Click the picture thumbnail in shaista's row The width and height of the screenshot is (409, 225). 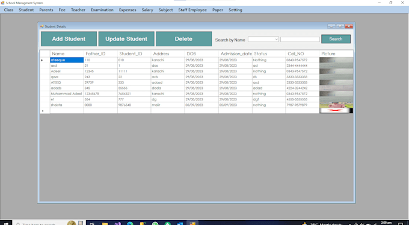click(336, 105)
